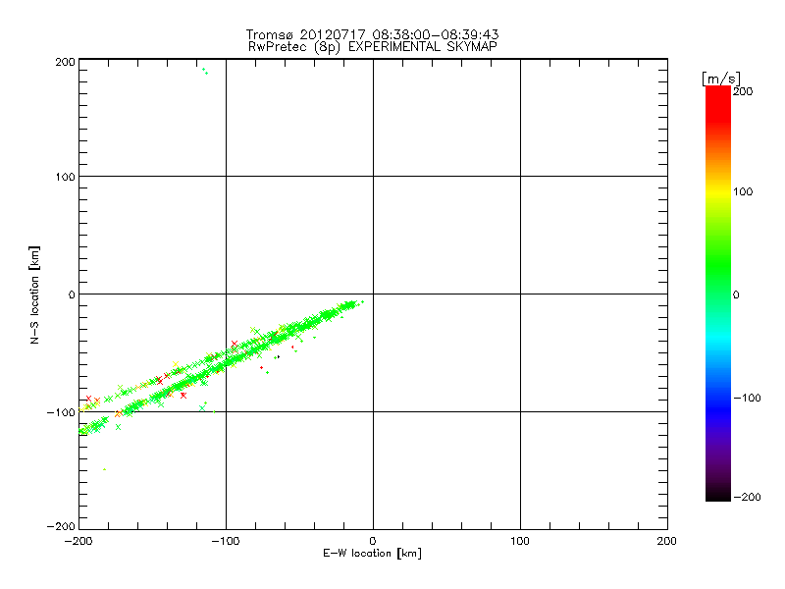Click the color bar label "-100"
The image size is (785, 589).
click(x=747, y=398)
